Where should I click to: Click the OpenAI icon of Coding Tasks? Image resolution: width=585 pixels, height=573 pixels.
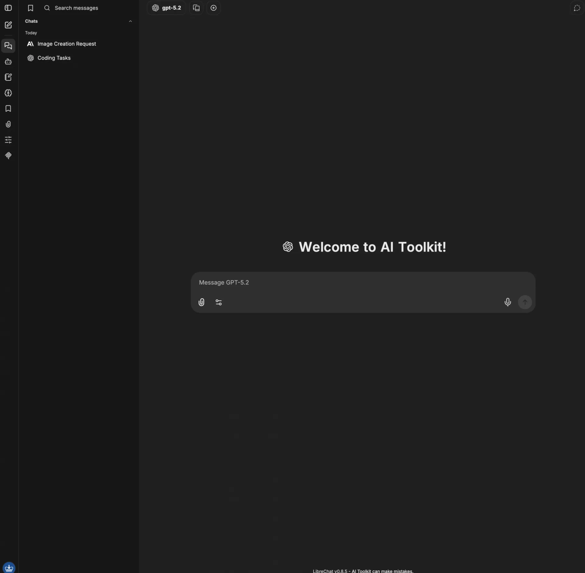pyautogui.click(x=30, y=58)
